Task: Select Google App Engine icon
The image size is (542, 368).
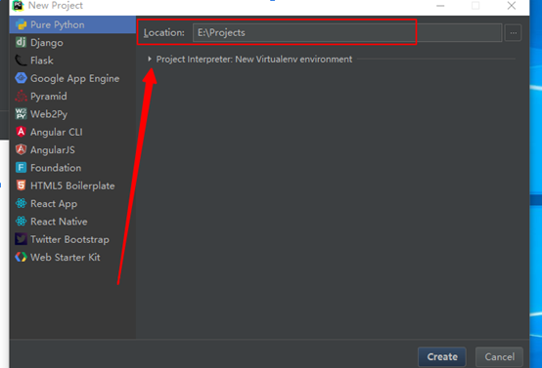Action: 22,78
